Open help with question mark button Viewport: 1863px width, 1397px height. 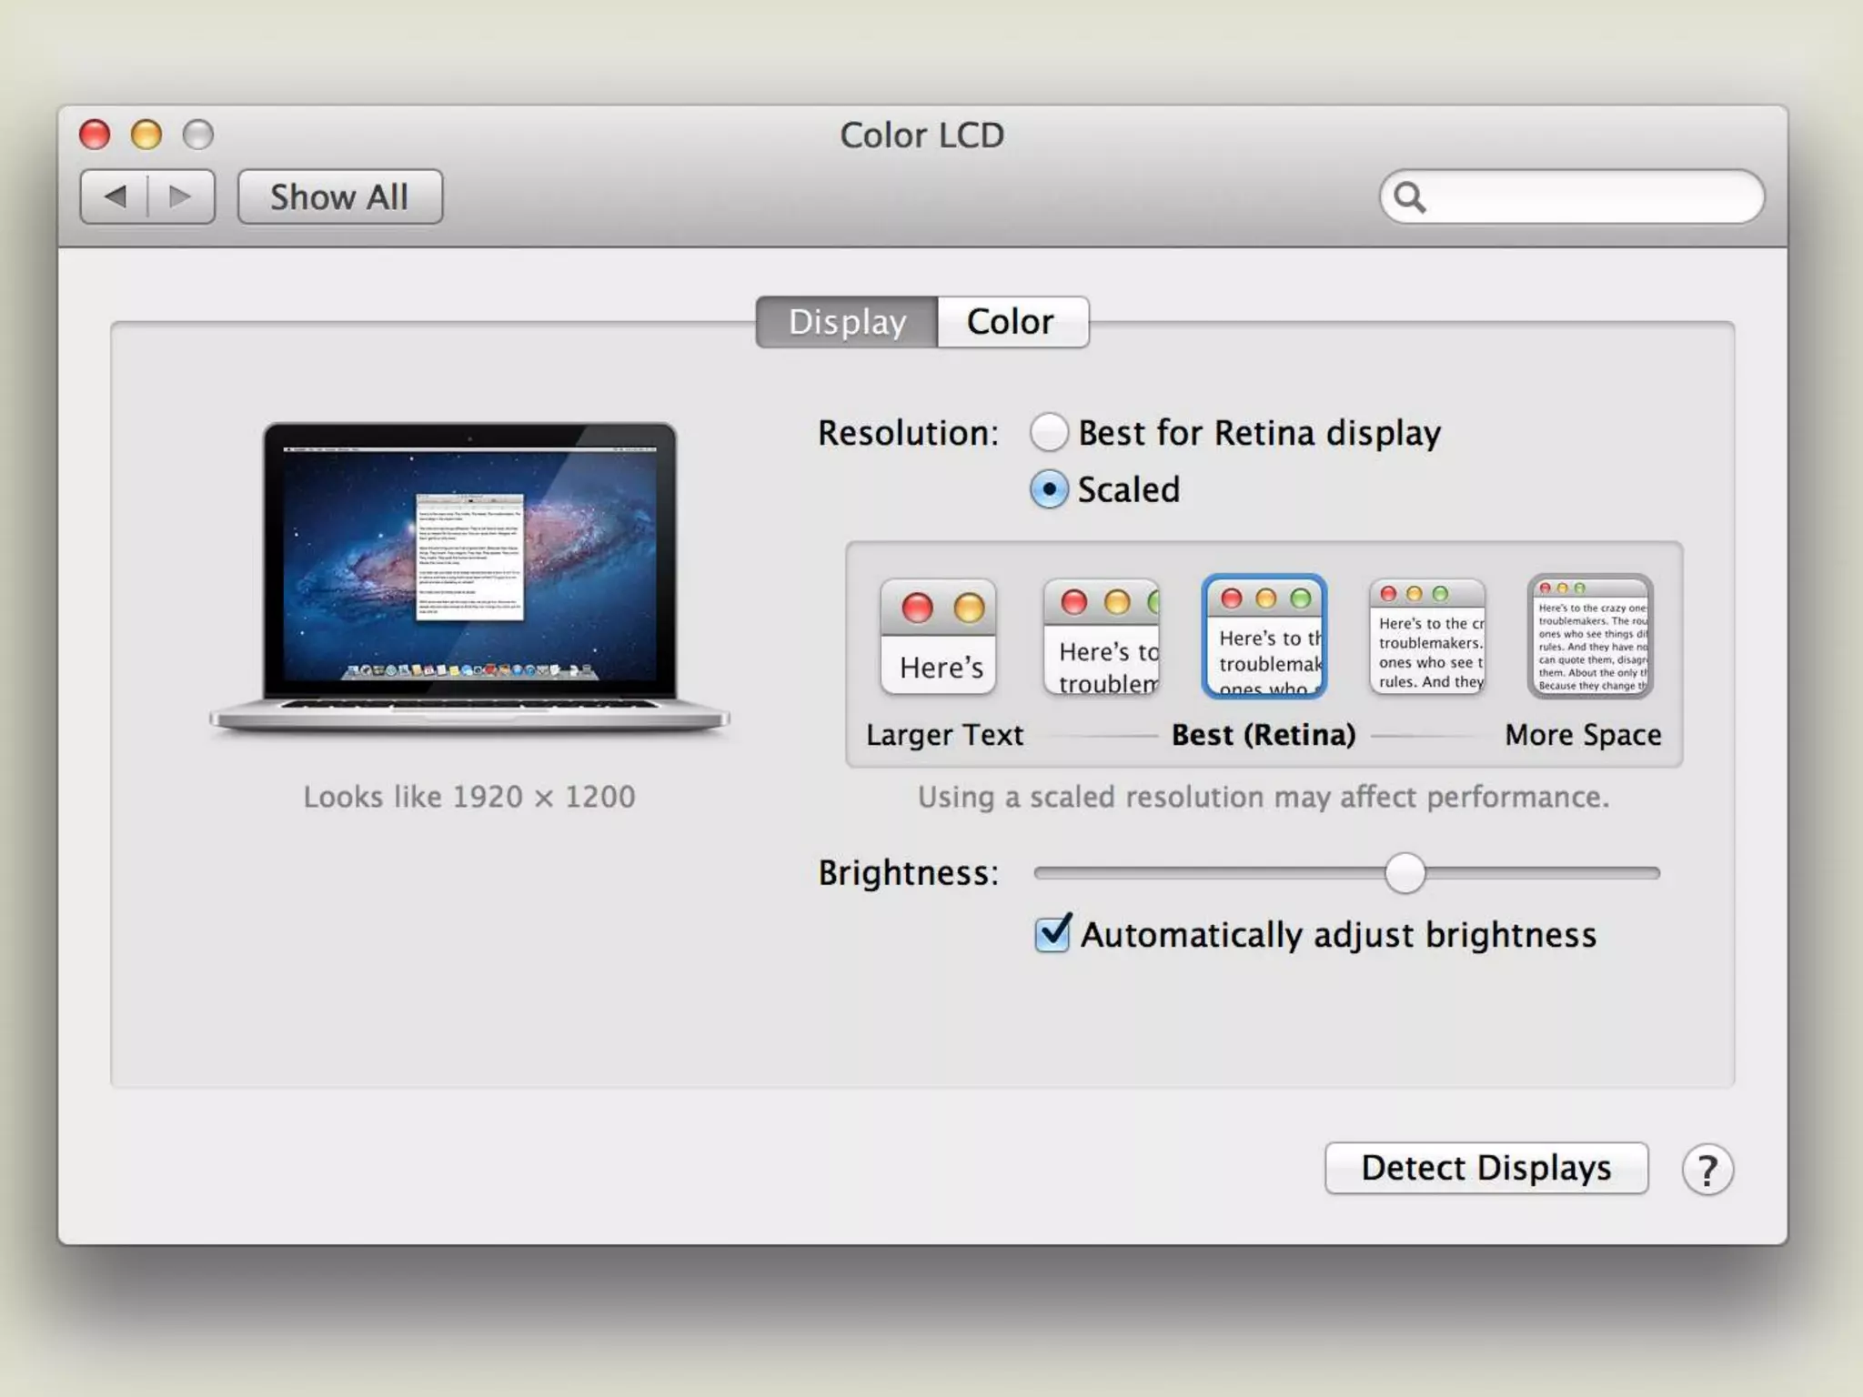1707,1170
